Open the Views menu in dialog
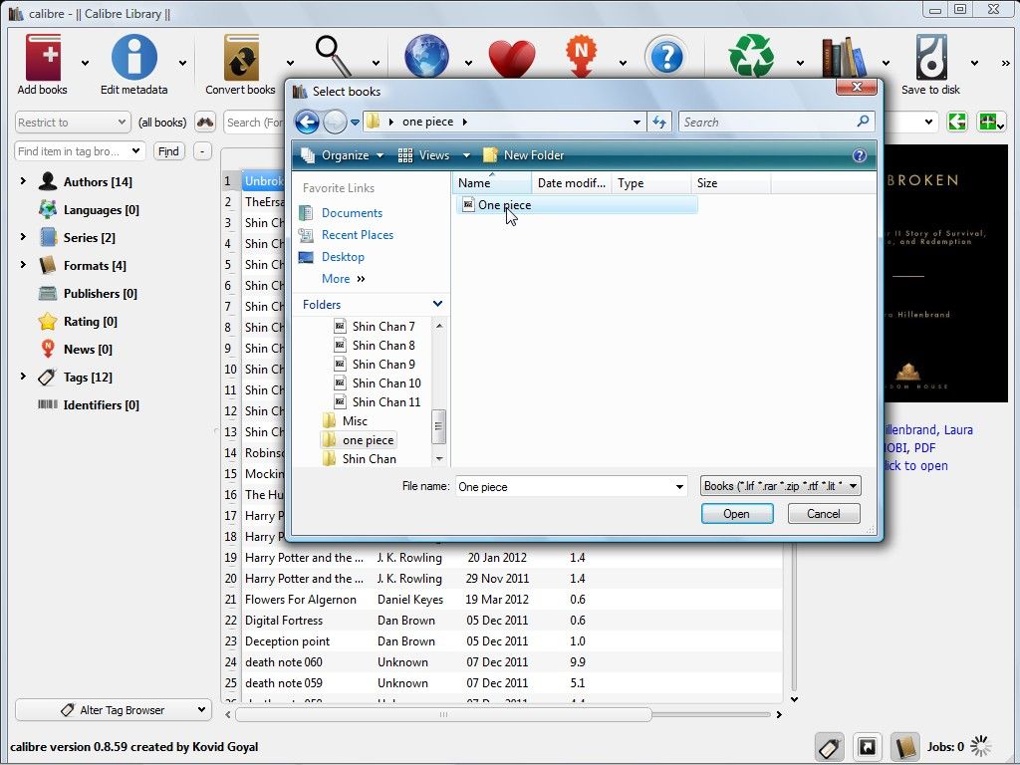The width and height of the screenshot is (1020, 765). pos(434,155)
